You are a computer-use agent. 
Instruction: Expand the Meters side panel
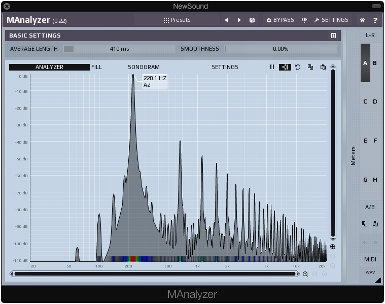(x=353, y=156)
